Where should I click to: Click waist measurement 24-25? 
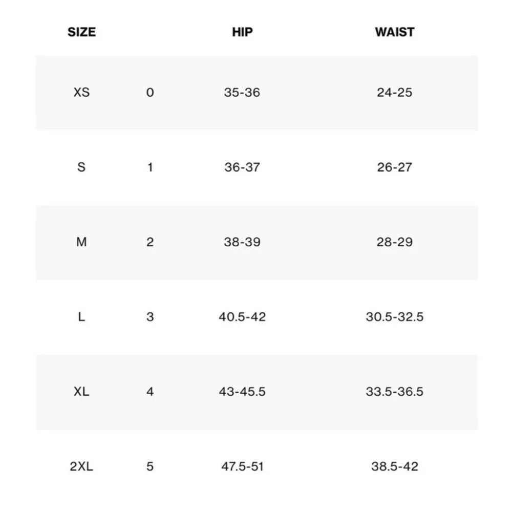pyautogui.click(x=394, y=93)
